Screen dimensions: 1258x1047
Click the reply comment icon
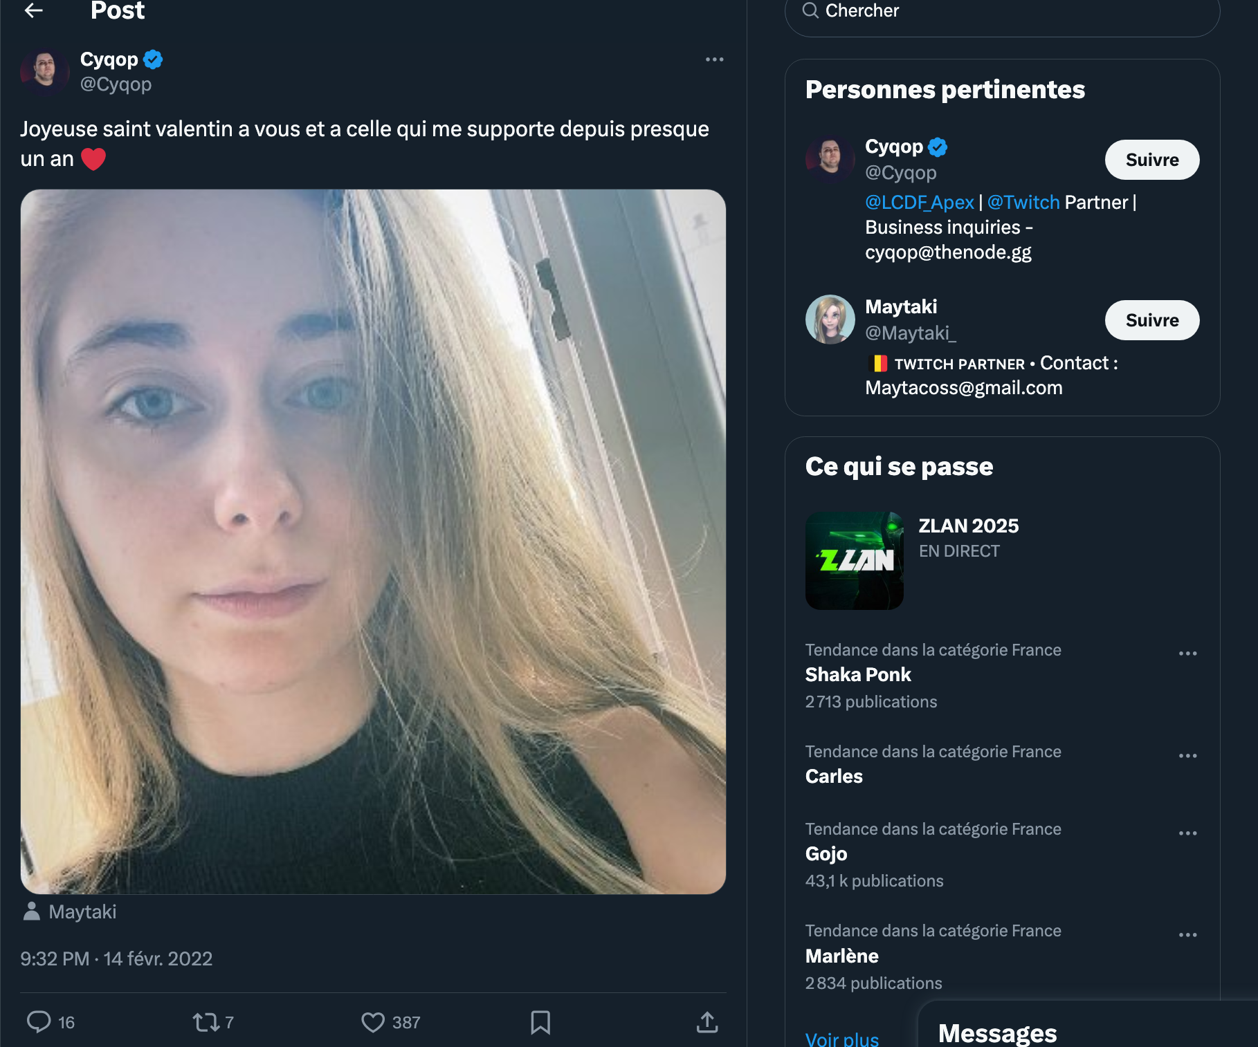39,1021
